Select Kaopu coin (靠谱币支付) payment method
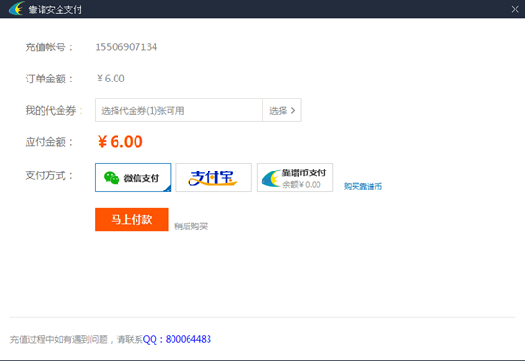The height and width of the screenshot is (361, 525). 295,177
